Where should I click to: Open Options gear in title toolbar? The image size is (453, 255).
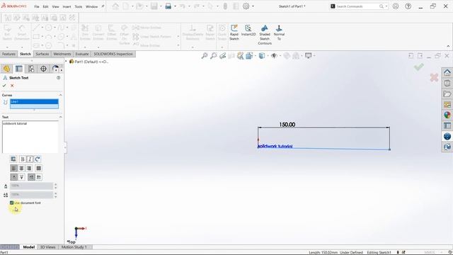pos(246,6)
